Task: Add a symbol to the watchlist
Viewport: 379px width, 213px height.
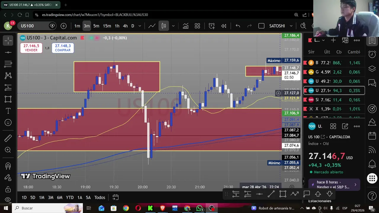Action: click(333, 40)
